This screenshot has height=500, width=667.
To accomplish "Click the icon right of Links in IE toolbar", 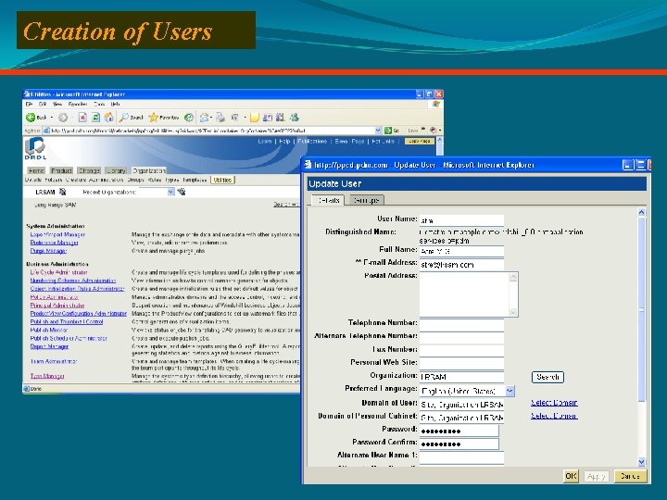I will point(433,131).
